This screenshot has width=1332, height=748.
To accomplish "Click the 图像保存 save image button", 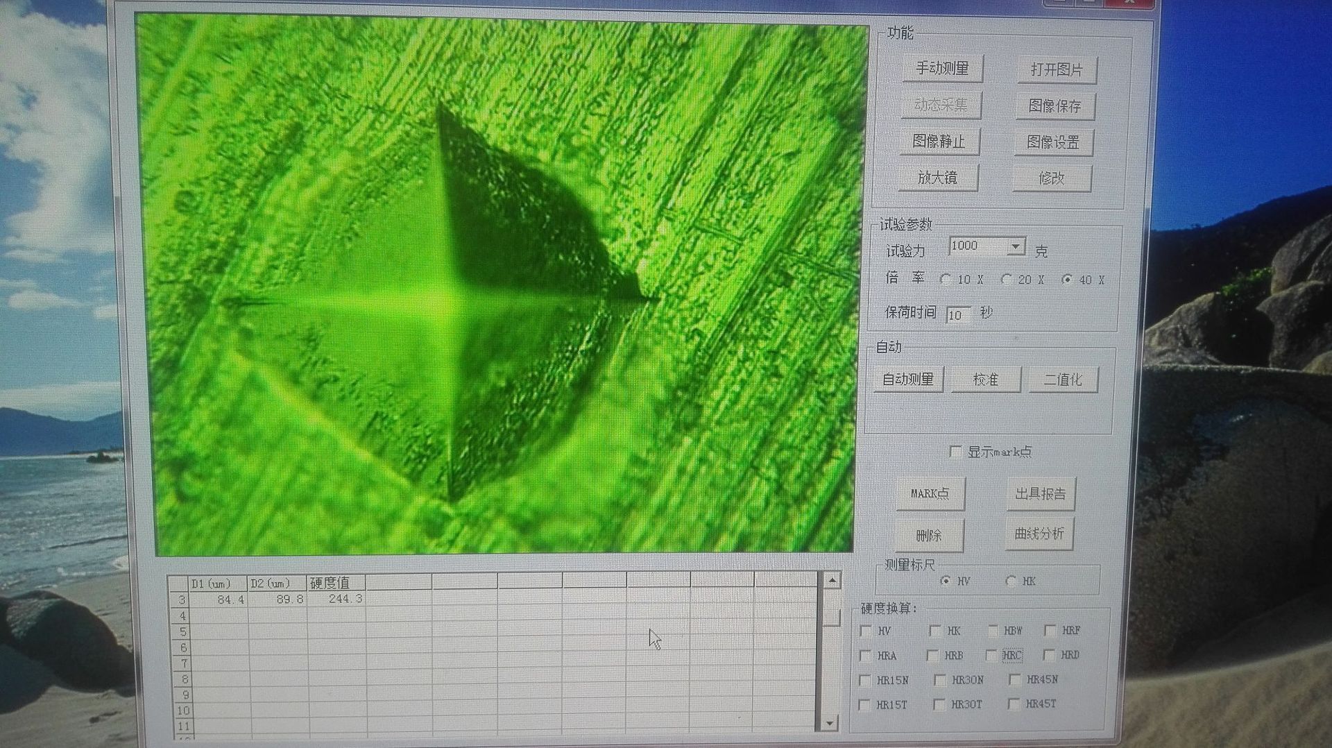I will pyautogui.click(x=1054, y=106).
